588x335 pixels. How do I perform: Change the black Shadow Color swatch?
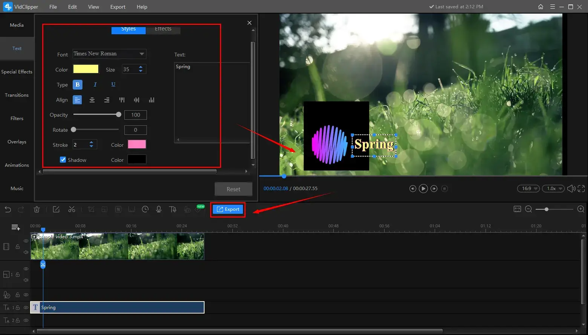137,159
